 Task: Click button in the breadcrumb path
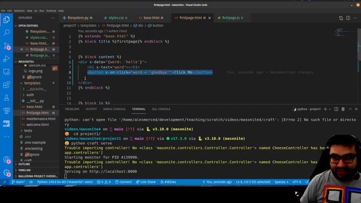(158, 25)
